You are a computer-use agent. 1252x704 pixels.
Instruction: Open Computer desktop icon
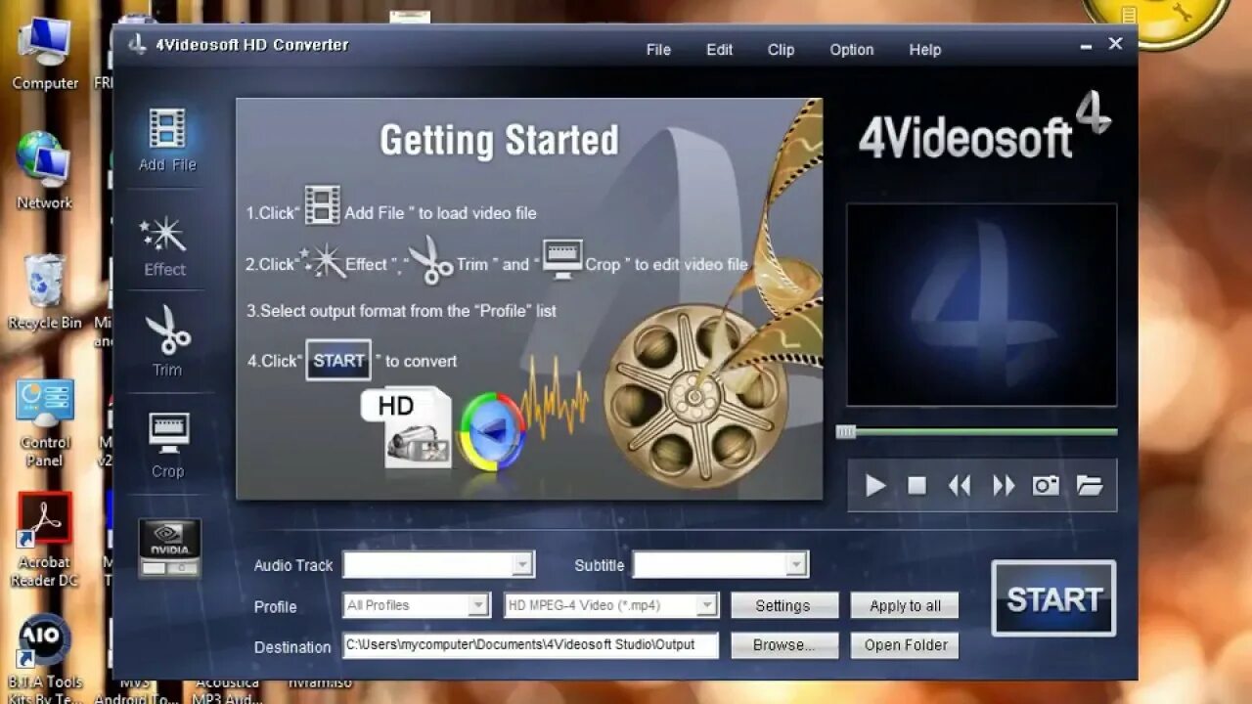tap(45, 55)
